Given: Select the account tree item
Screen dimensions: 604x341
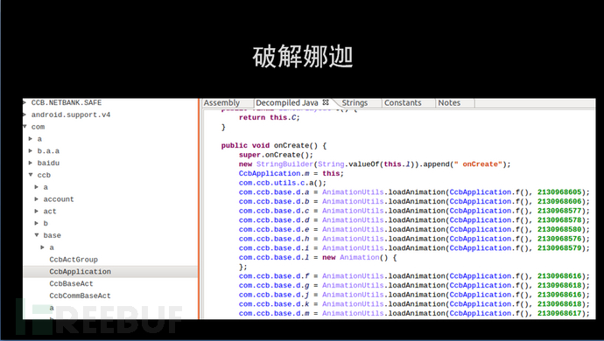Looking at the screenshot, I should (x=59, y=199).
